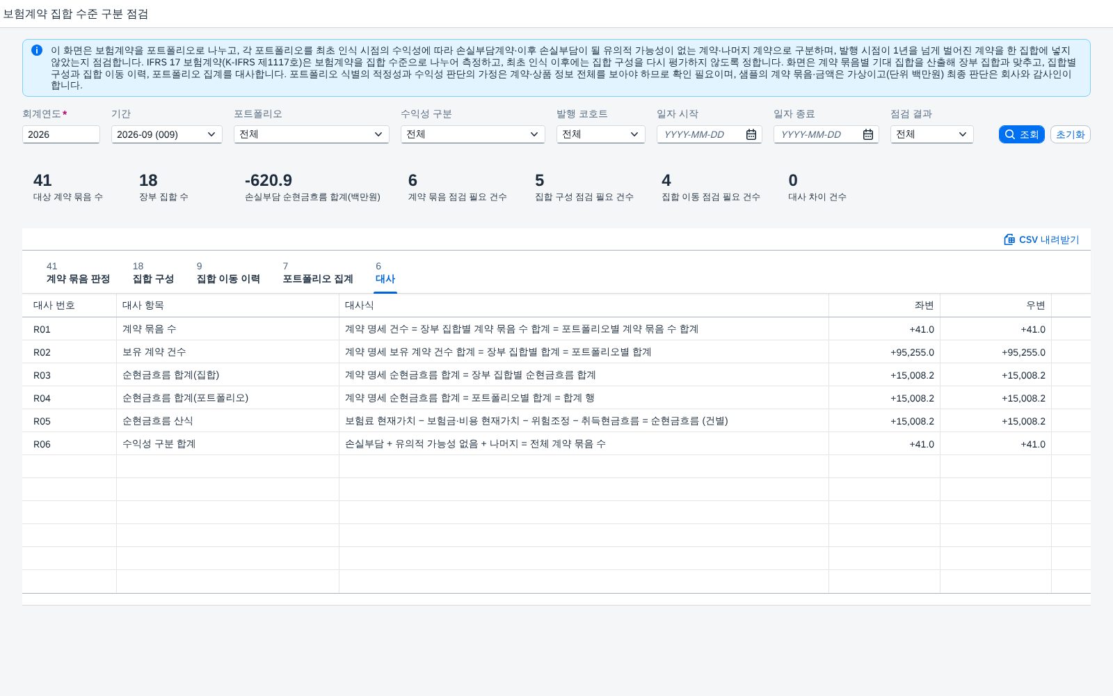Click the 손실부담 순현금흐름 합계 value -620.9
Screen dimensions: 1113x696
269,180
